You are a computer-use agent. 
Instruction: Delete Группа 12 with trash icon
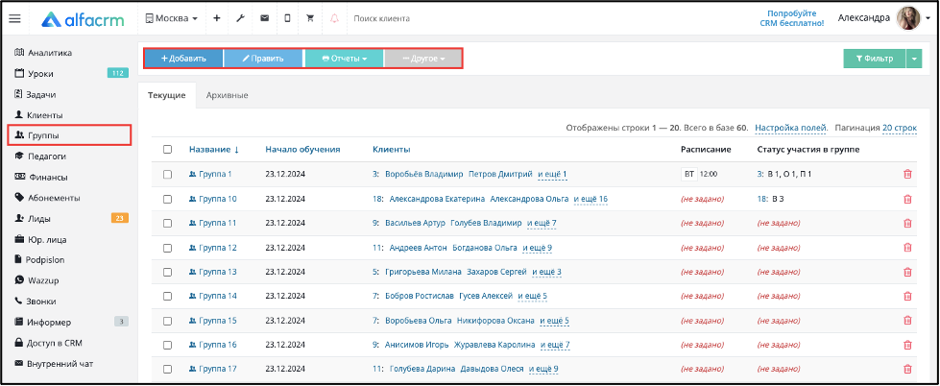click(907, 248)
